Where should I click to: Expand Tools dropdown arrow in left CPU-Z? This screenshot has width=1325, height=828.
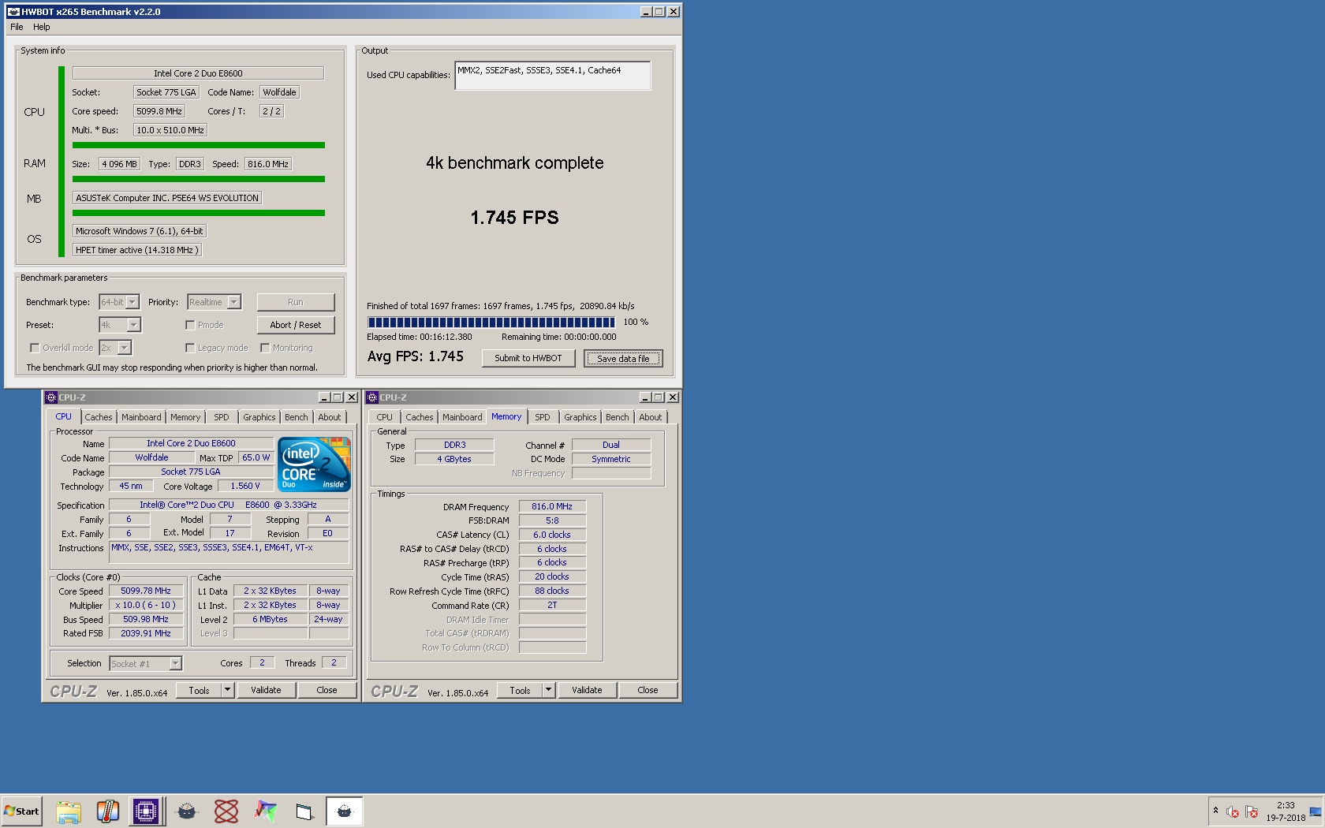tap(227, 690)
